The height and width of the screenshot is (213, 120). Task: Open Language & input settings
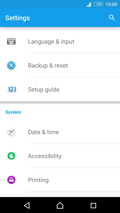pos(60,41)
